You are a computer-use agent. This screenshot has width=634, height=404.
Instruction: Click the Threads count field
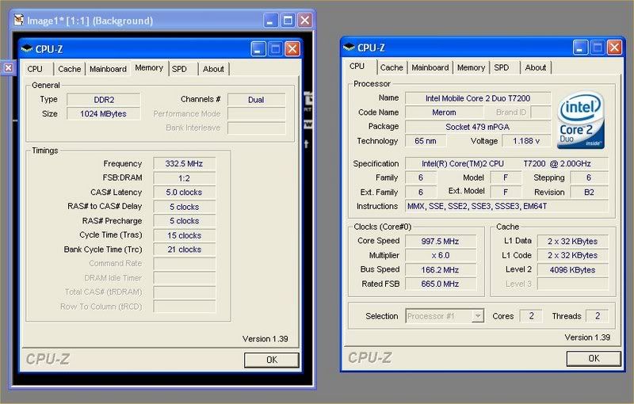click(x=598, y=316)
